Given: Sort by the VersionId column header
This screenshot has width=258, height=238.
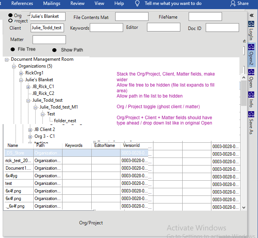Looking at the screenshot, I should click(131, 145).
